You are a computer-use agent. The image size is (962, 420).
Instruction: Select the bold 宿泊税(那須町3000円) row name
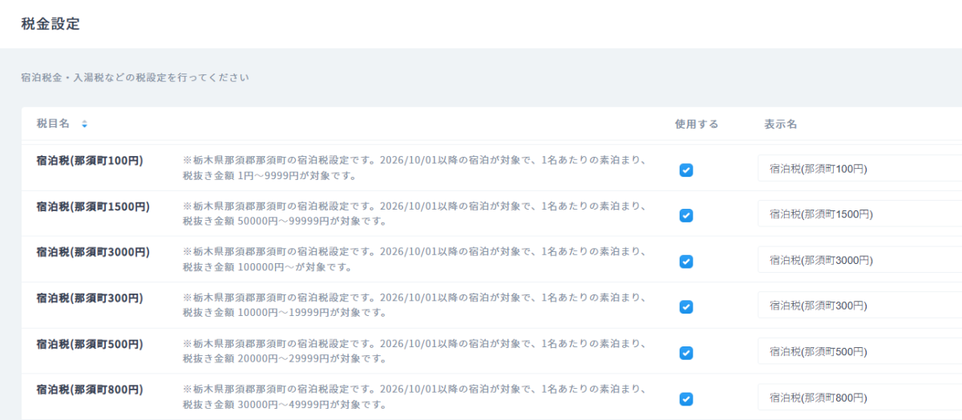pyautogui.click(x=93, y=252)
